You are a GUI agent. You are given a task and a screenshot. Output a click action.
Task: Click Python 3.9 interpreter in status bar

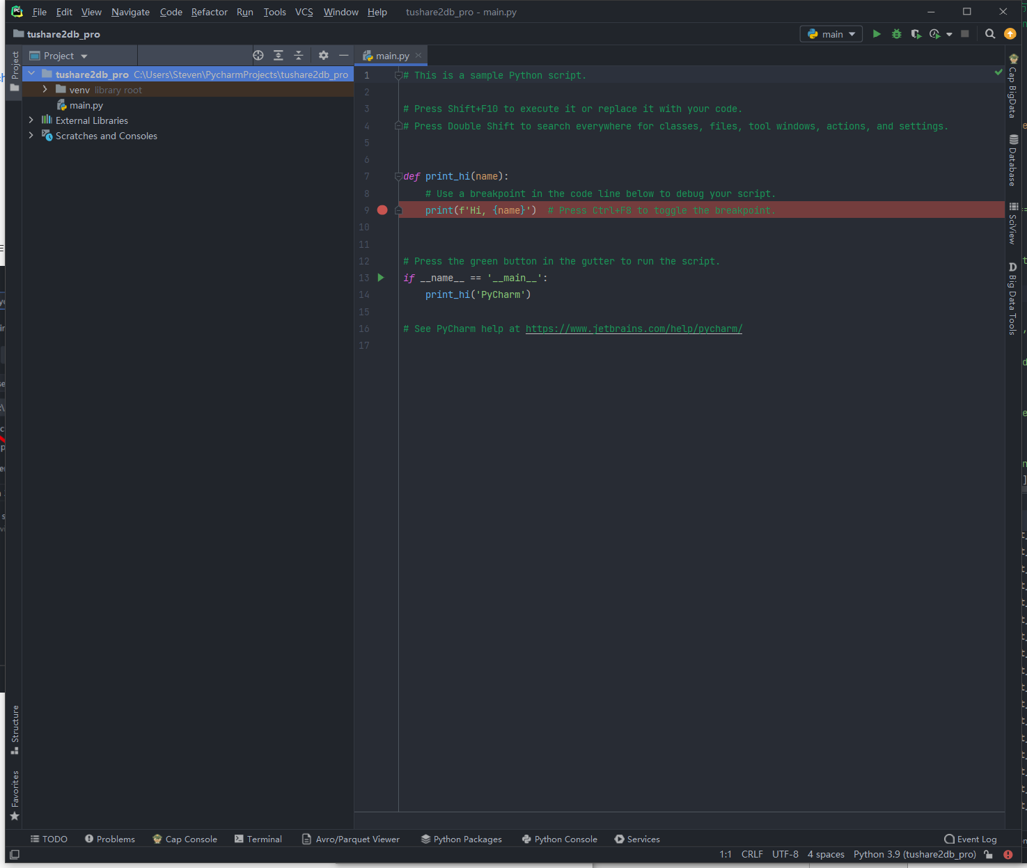click(x=914, y=855)
